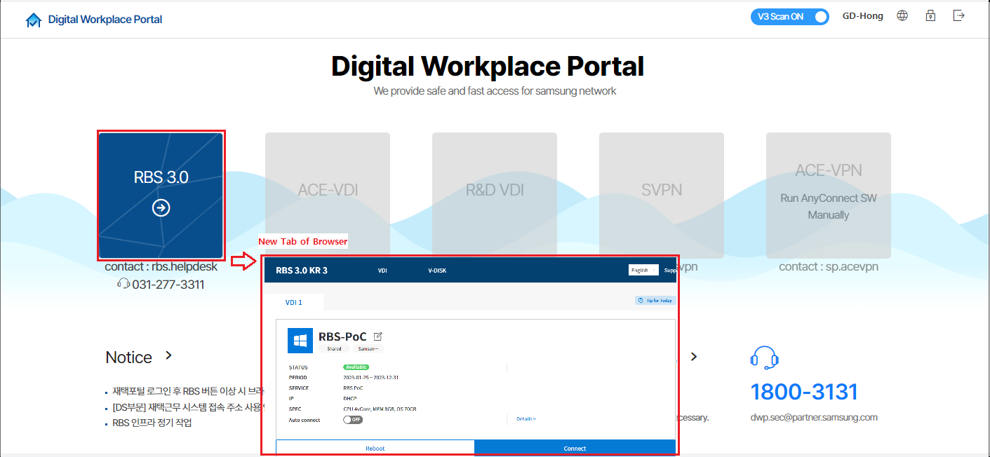Expand the Notice section chevron
The width and height of the screenshot is (990, 457).
(168, 355)
